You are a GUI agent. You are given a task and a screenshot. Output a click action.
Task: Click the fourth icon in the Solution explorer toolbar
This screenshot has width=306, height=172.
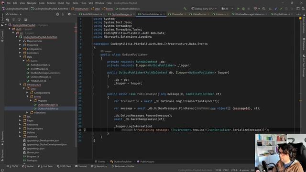tap(25, 20)
